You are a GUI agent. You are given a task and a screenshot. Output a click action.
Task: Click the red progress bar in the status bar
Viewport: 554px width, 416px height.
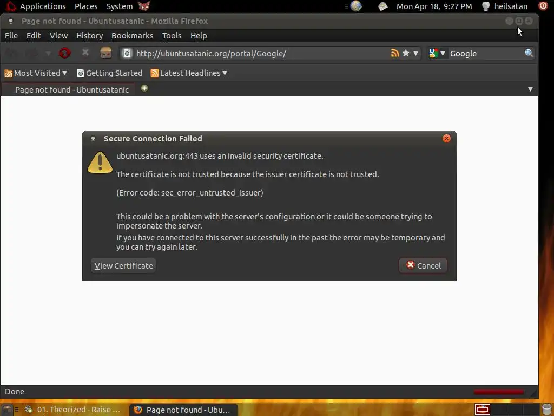[498, 392]
